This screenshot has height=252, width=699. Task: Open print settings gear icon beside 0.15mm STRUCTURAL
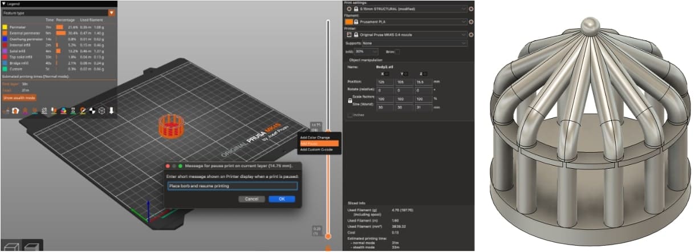click(x=471, y=9)
